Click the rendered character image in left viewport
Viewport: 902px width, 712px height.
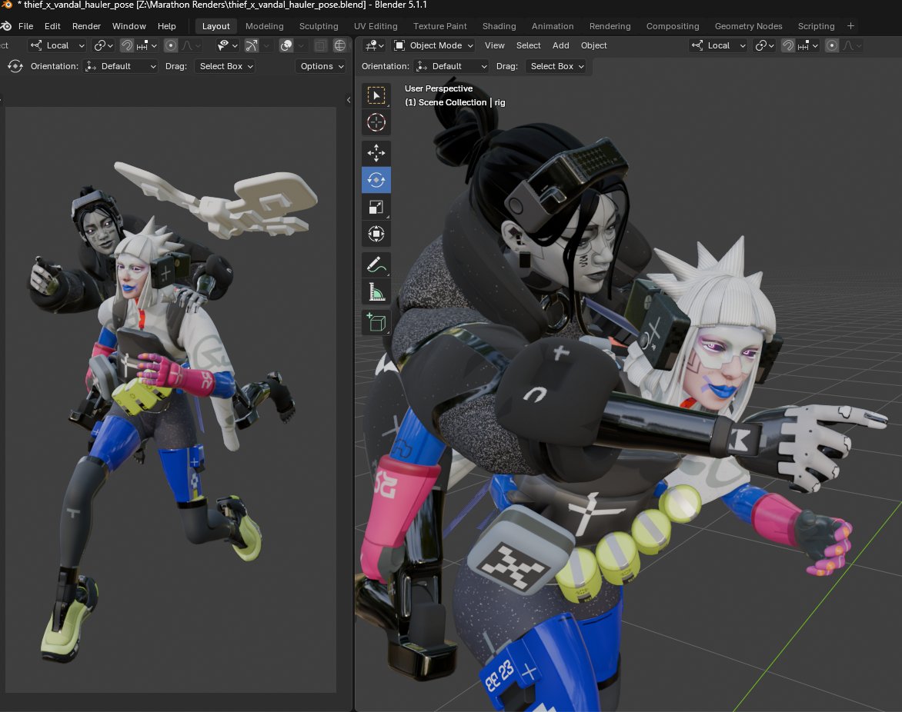(x=171, y=399)
